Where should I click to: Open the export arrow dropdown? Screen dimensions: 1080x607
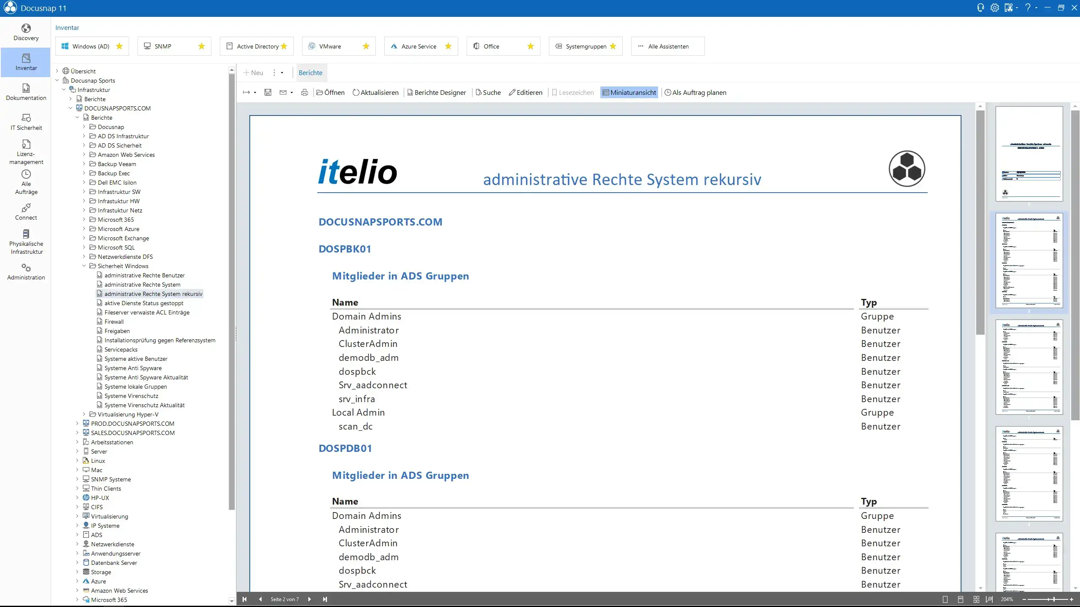pos(255,93)
